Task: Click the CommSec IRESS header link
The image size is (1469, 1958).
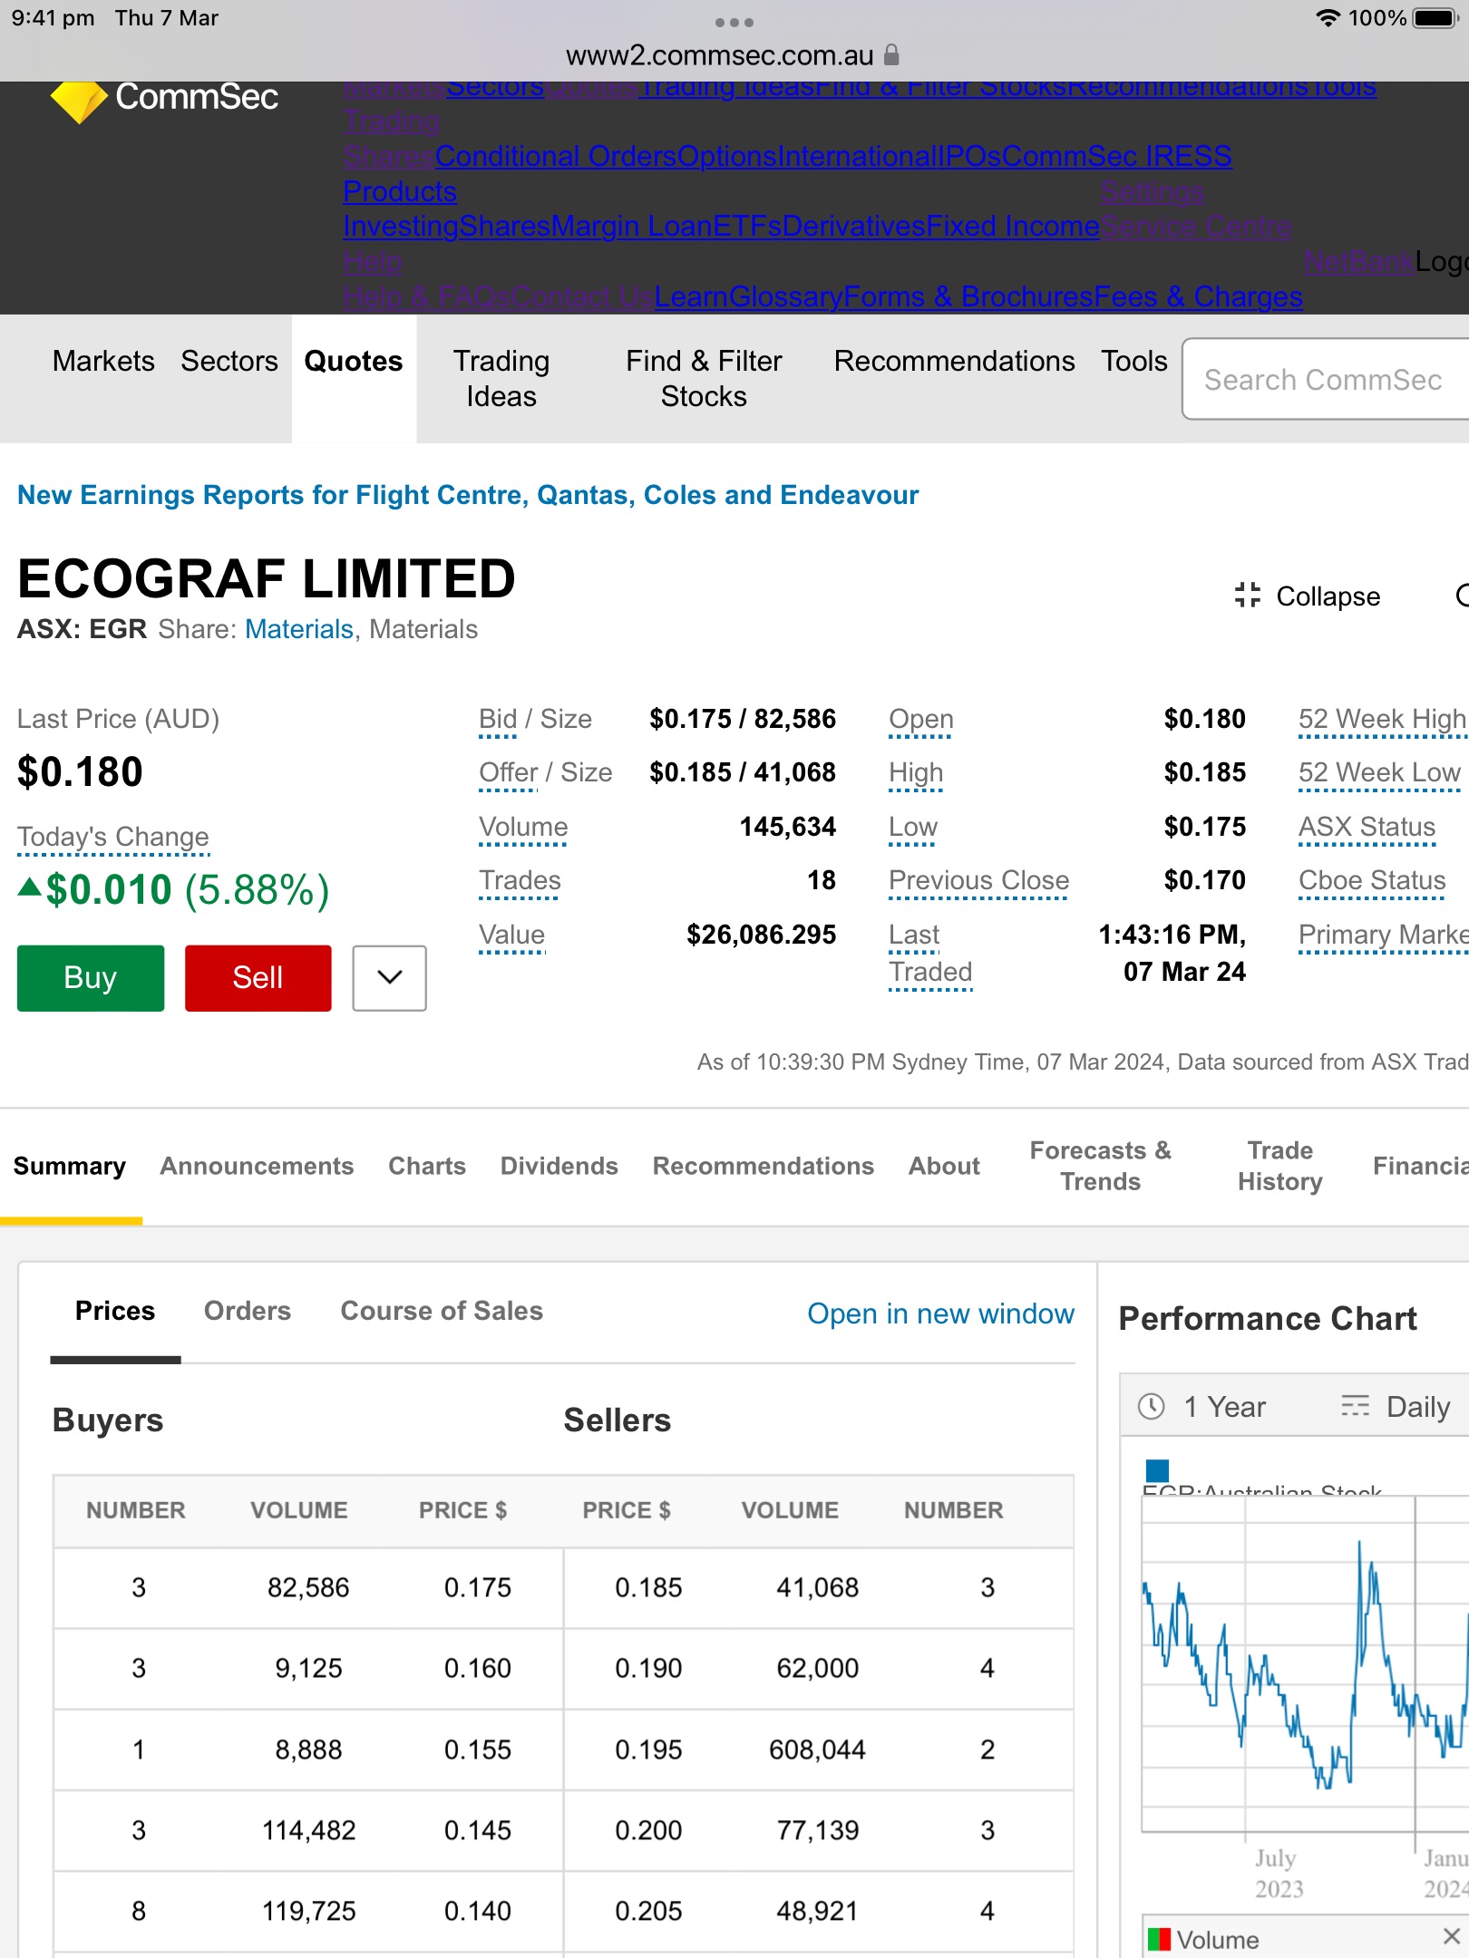Action: tap(1117, 156)
